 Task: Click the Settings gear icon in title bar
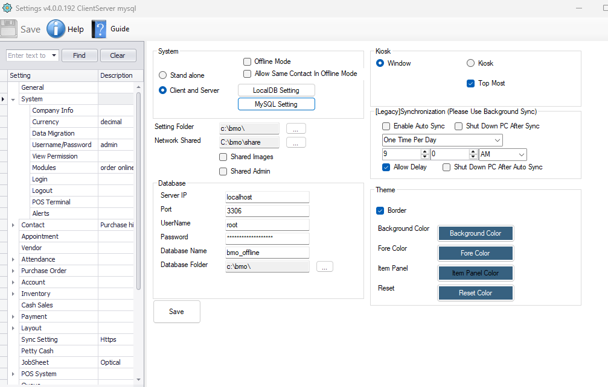coord(7,8)
